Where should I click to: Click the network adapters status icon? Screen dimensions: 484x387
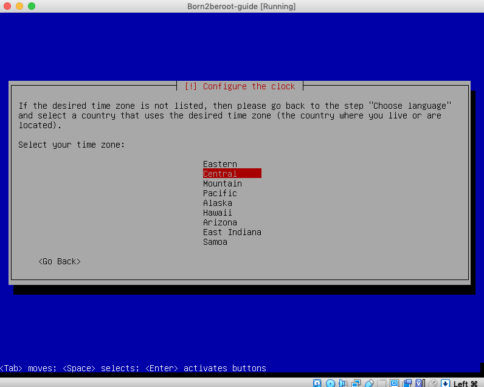click(x=356, y=383)
